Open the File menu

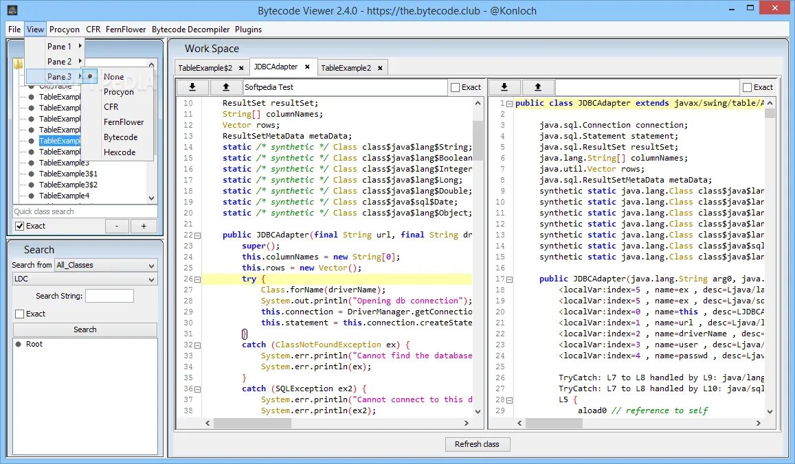(x=14, y=30)
